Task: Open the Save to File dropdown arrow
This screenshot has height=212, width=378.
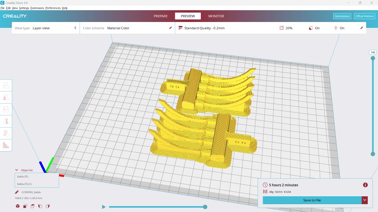Action: [365, 200]
